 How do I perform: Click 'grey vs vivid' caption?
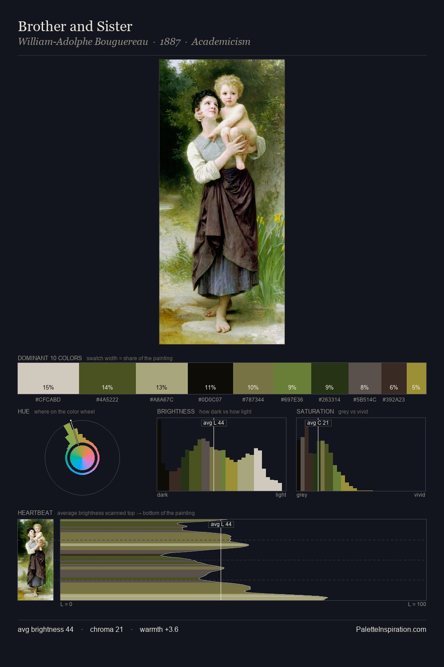(x=353, y=412)
